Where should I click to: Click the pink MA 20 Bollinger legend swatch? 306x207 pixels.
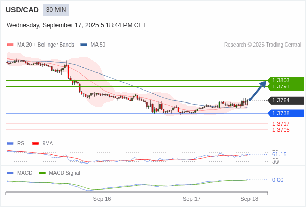[10, 45]
